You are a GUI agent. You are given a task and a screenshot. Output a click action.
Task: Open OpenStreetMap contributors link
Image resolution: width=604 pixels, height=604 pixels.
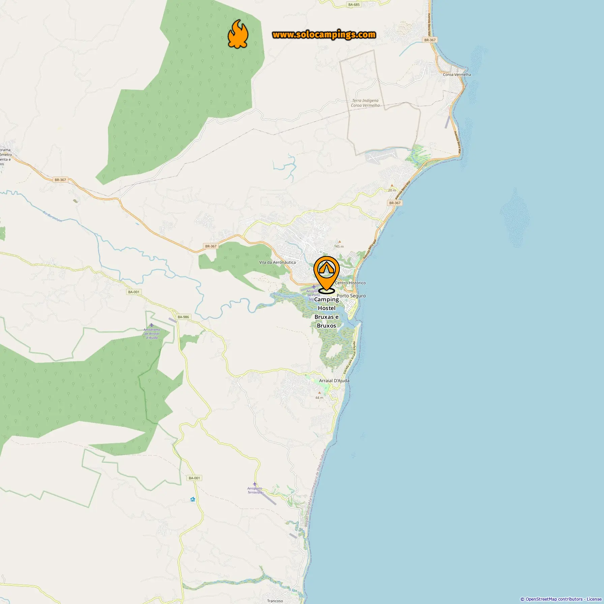point(554,599)
